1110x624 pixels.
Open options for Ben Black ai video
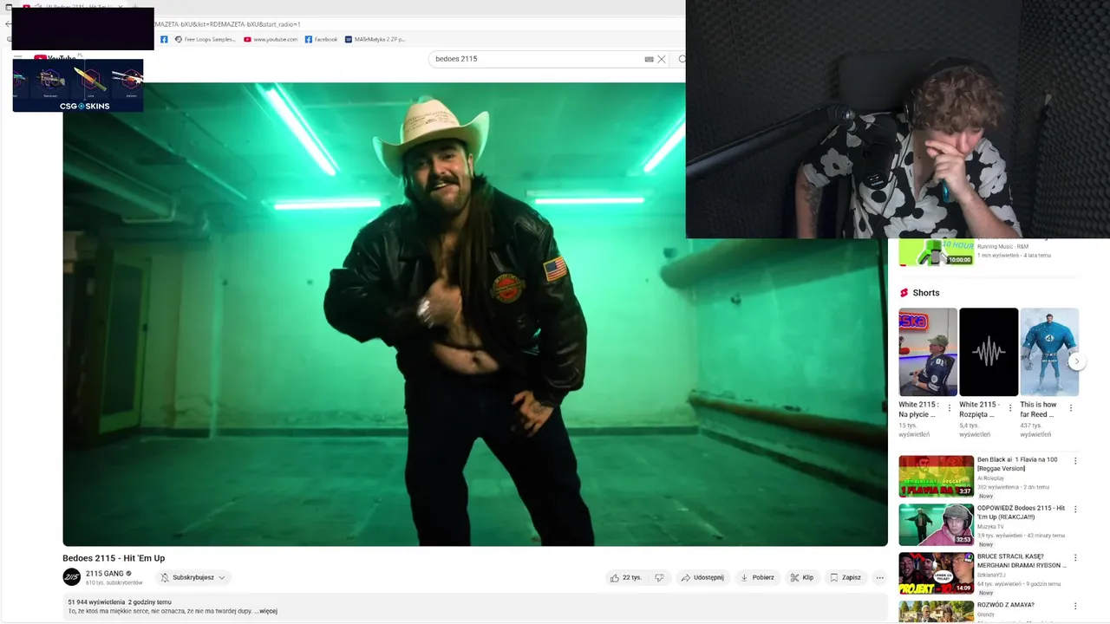coord(1075,461)
